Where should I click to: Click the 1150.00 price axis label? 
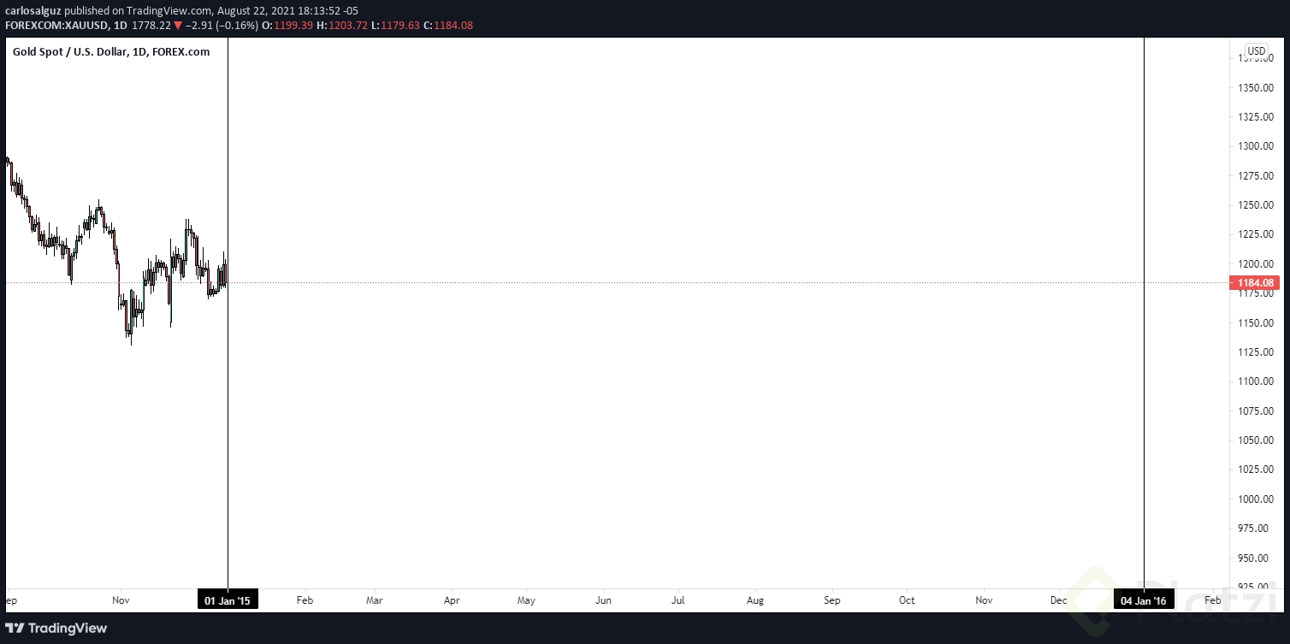tap(1256, 323)
